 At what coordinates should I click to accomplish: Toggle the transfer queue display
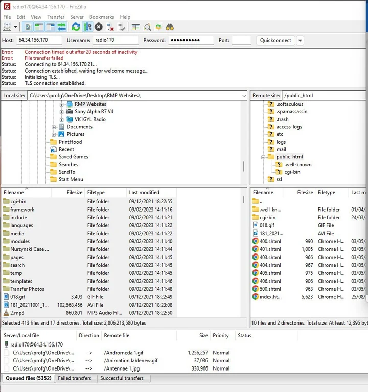[x=62, y=27]
